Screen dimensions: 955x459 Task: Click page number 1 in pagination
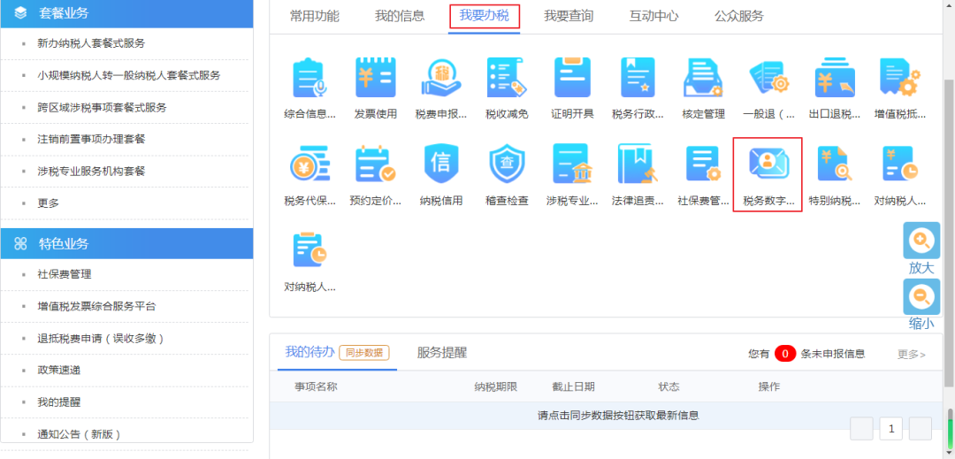891,429
